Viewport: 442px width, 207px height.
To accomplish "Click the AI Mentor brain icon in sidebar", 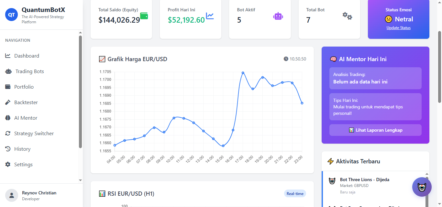I will [8, 118].
